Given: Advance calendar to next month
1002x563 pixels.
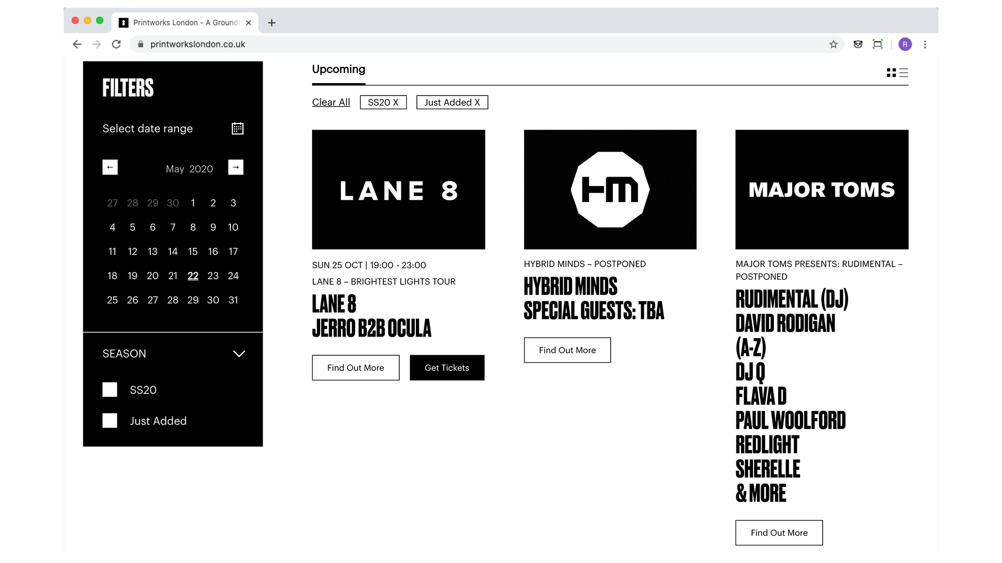Looking at the screenshot, I should pos(235,167).
